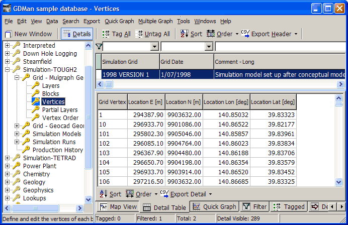This screenshot has height=225, width=348.
Task: Open the first filter combo box dropdown
Action: point(154,47)
